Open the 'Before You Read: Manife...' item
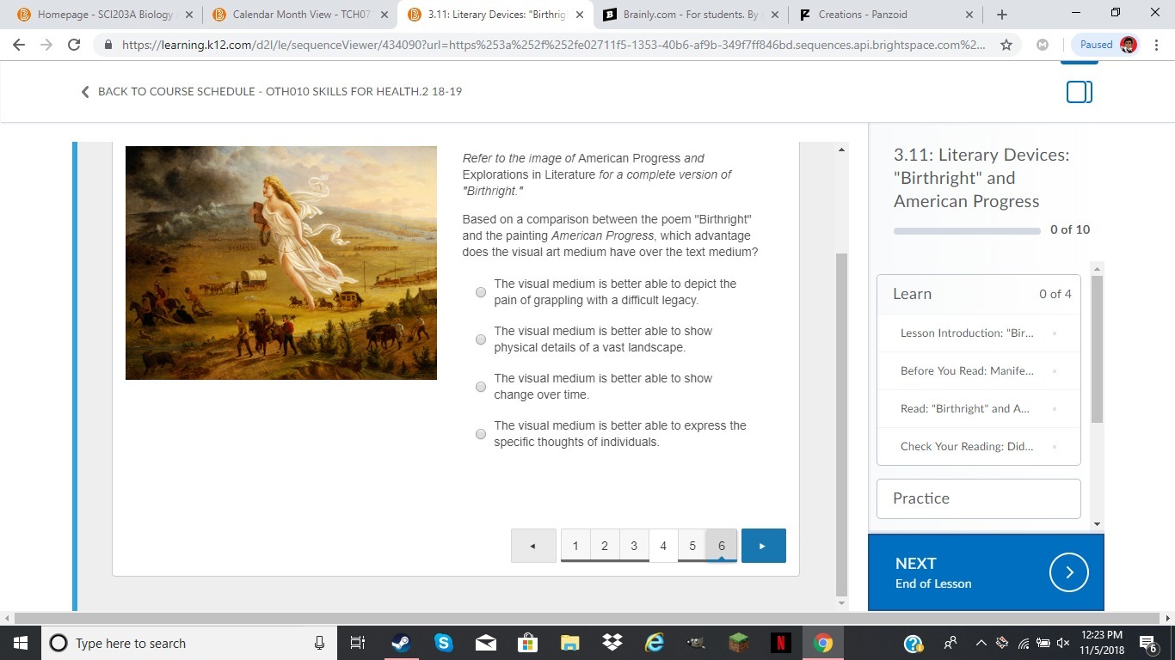1175x660 pixels. [979, 370]
